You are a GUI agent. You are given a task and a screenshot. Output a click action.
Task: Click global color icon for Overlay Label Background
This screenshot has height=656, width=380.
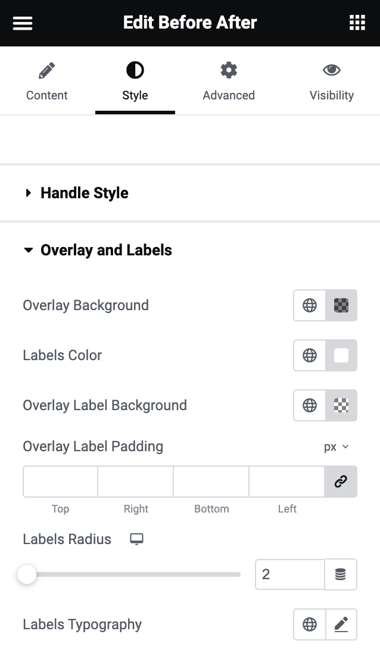(310, 405)
